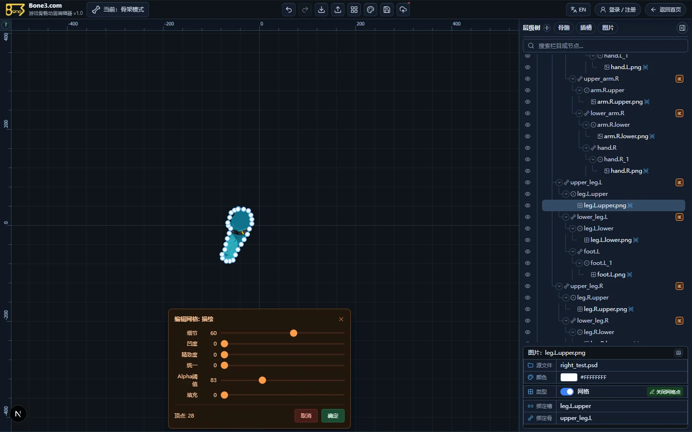692x432 pixels.
Task: Toggle eye for lower_arm.R row
Action: pos(528,113)
